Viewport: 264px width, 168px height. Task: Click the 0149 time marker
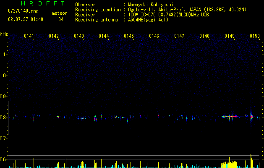coord(230,36)
